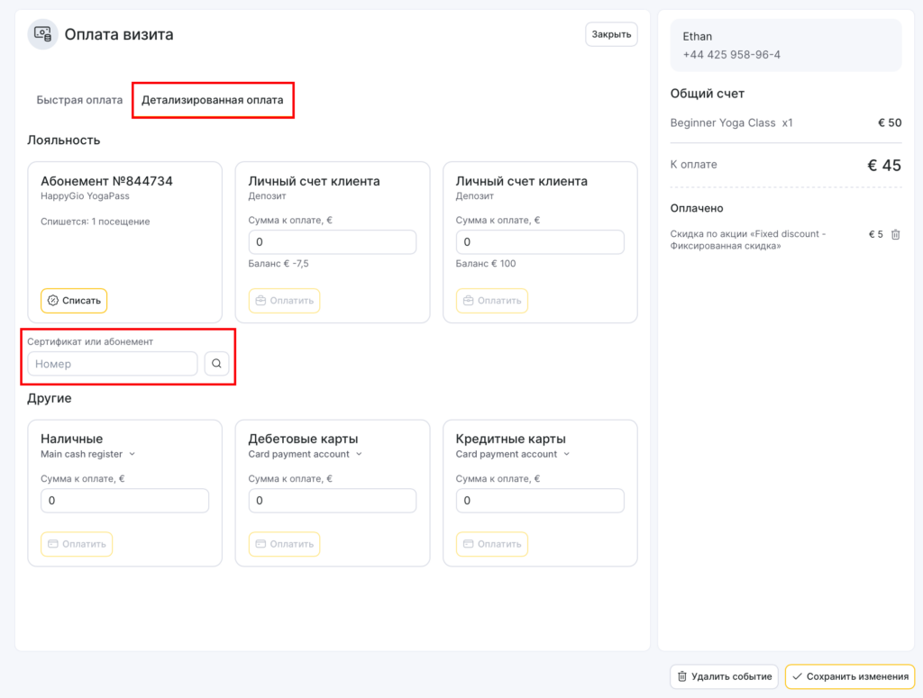This screenshot has width=923, height=698.
Task: Click the payment header icon next to Оплата визита
Action: coord(42,34)
